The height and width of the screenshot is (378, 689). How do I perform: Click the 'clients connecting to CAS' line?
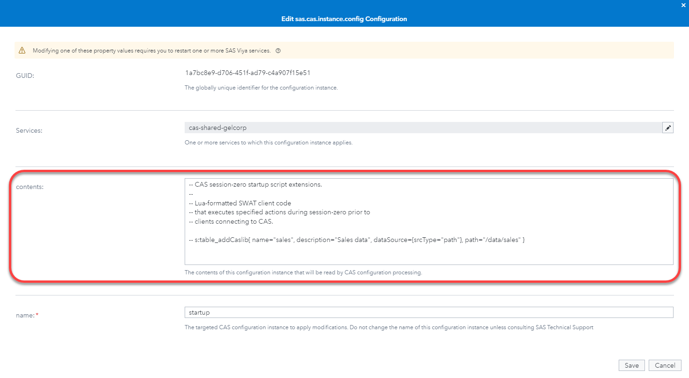click(x=231, y=221)
